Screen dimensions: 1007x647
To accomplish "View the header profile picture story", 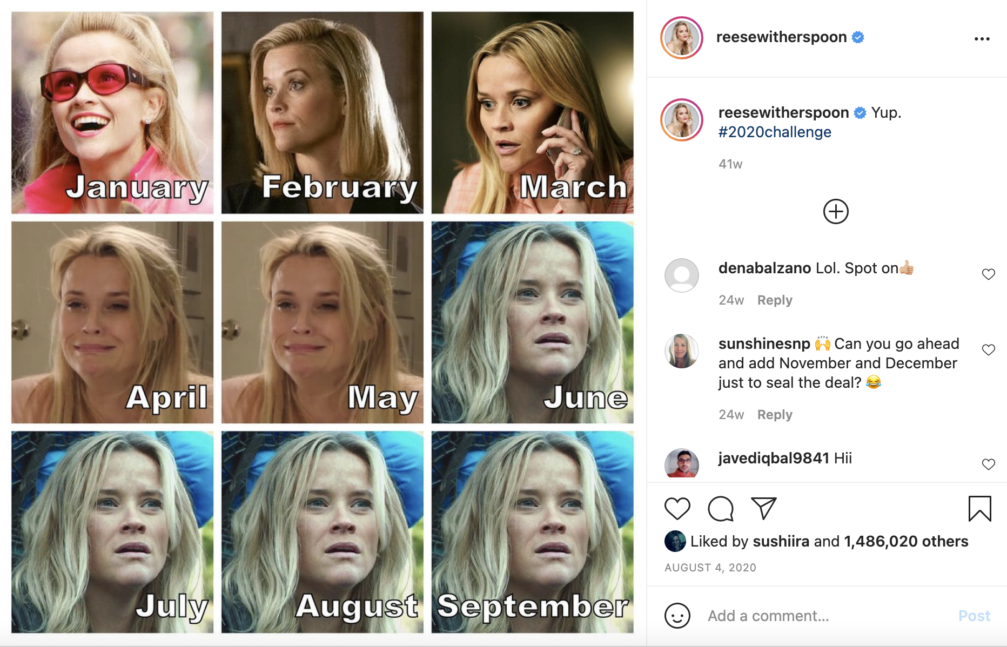I will pyautogui.click(x=682, y=38).
